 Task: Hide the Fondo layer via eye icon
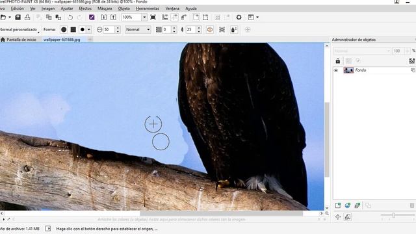pyautogui.click(x=336, y=70)
